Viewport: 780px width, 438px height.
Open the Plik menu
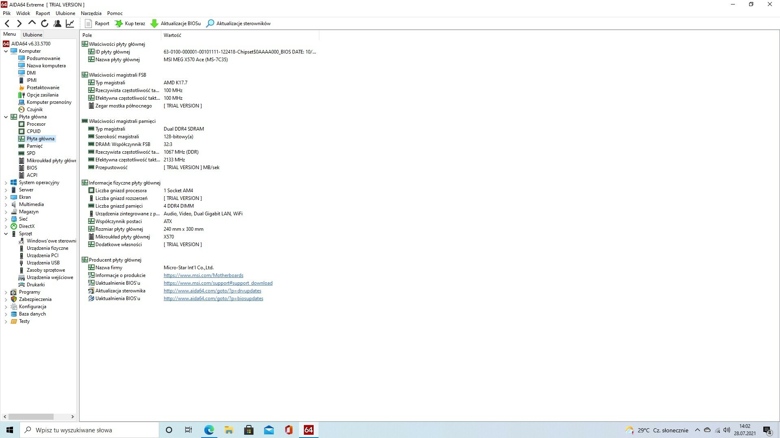click(x=6, y=13)
